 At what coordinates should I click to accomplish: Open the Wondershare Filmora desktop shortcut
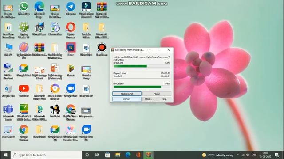click(x=86, y=10)
